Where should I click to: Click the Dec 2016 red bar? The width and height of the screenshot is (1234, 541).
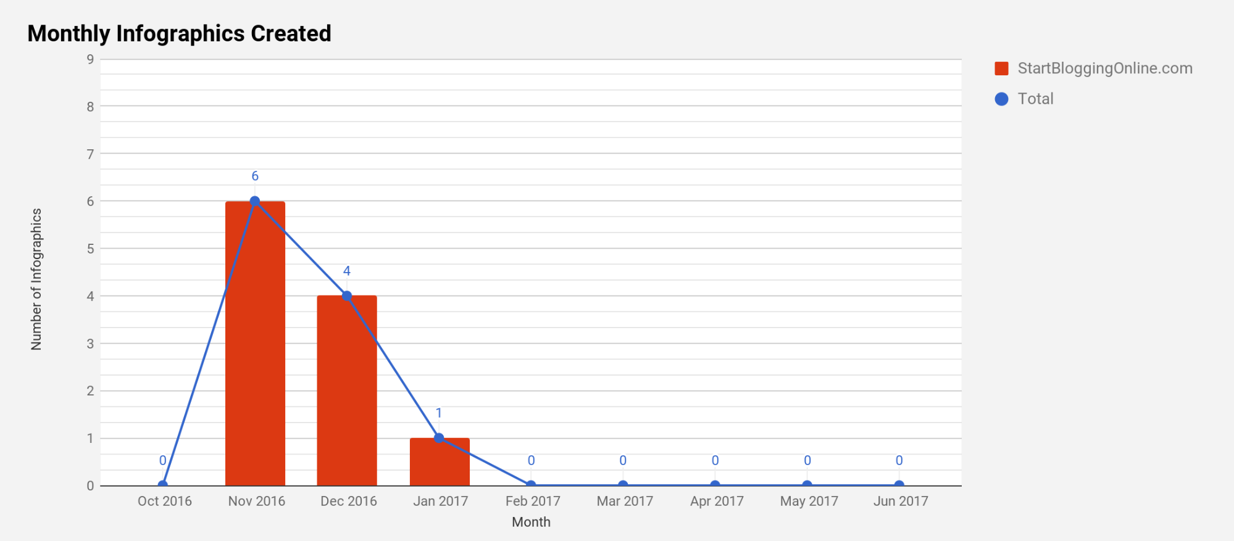pyautogui.click(x=347, y=390)
